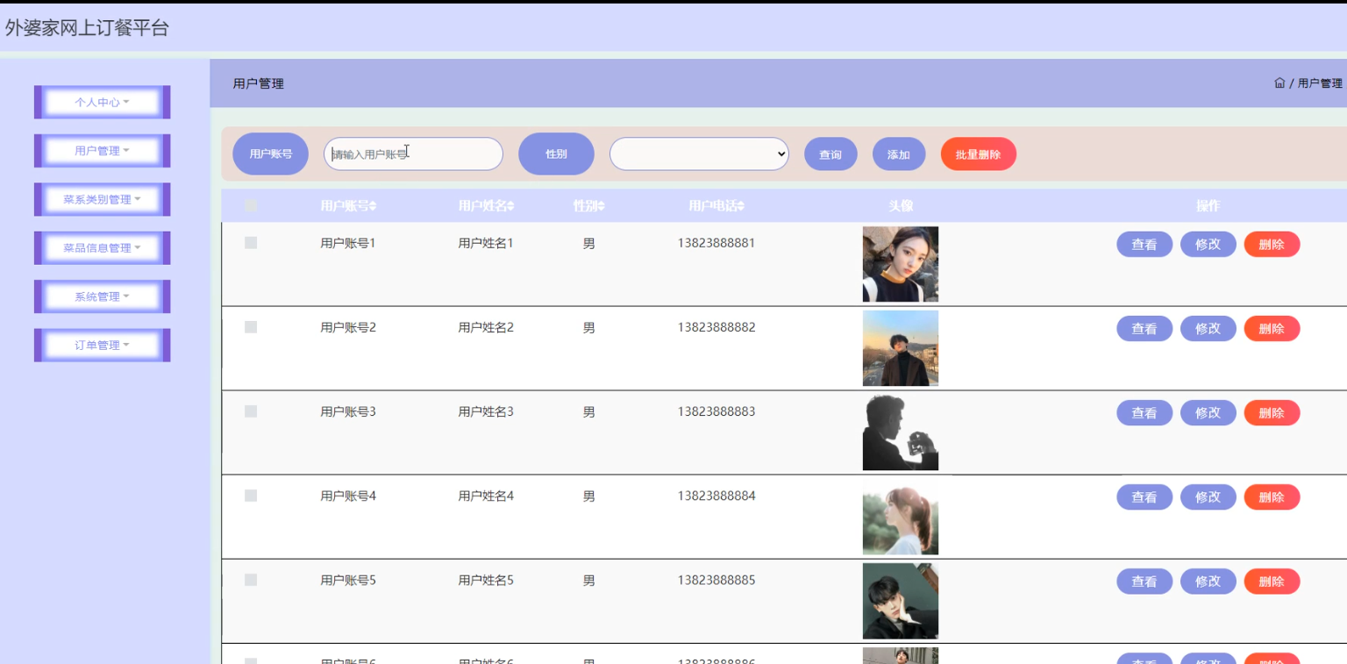The height and width of the screenshot is (664, 1347).
Task: Sort by 用户姓名 column arrow icon
Action: (x=510, y=206)
